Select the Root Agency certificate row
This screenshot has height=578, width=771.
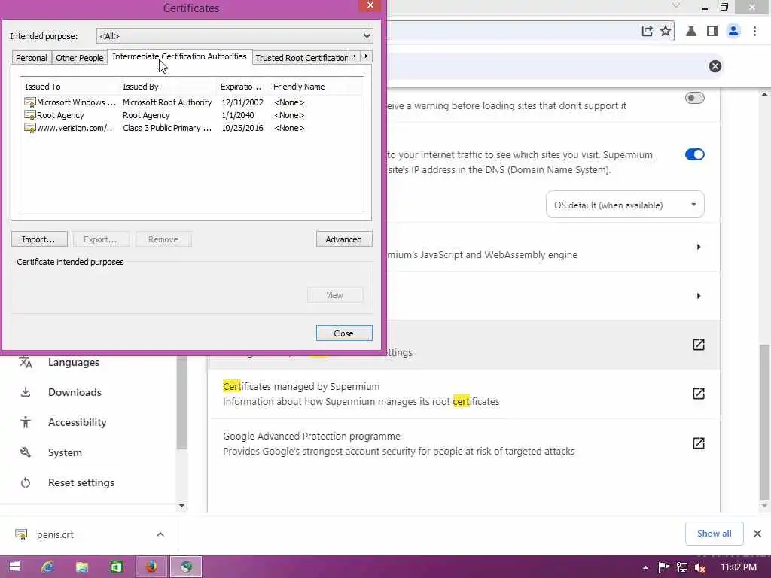[192, 115]
